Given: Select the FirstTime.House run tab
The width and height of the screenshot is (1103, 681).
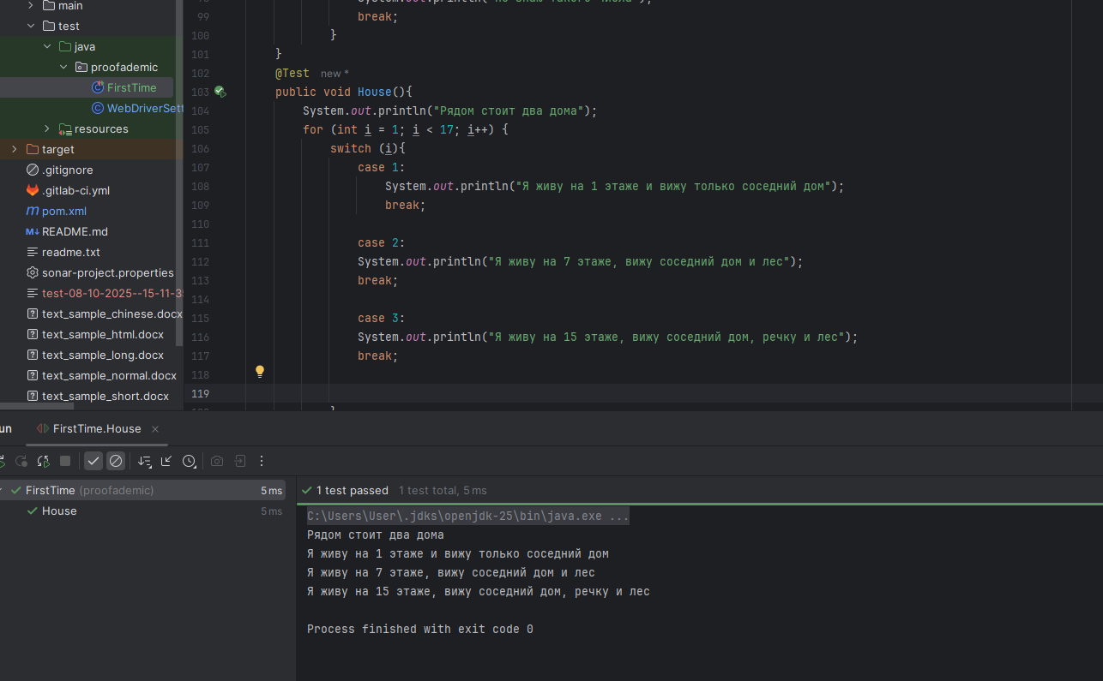Looking at the screenshot, I should 97,429.
